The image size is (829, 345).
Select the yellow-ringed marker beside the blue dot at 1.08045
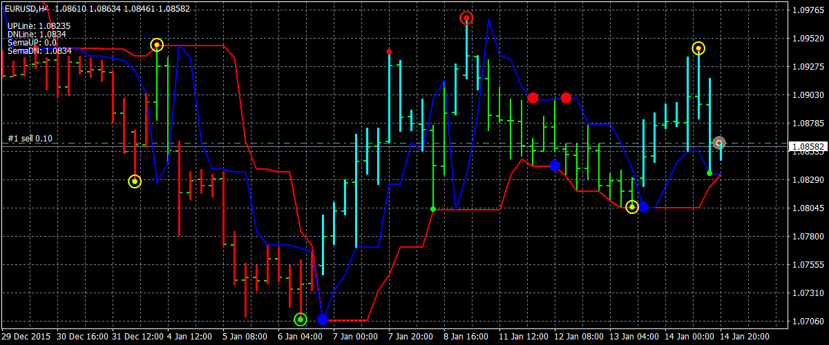tap(631, 206)
